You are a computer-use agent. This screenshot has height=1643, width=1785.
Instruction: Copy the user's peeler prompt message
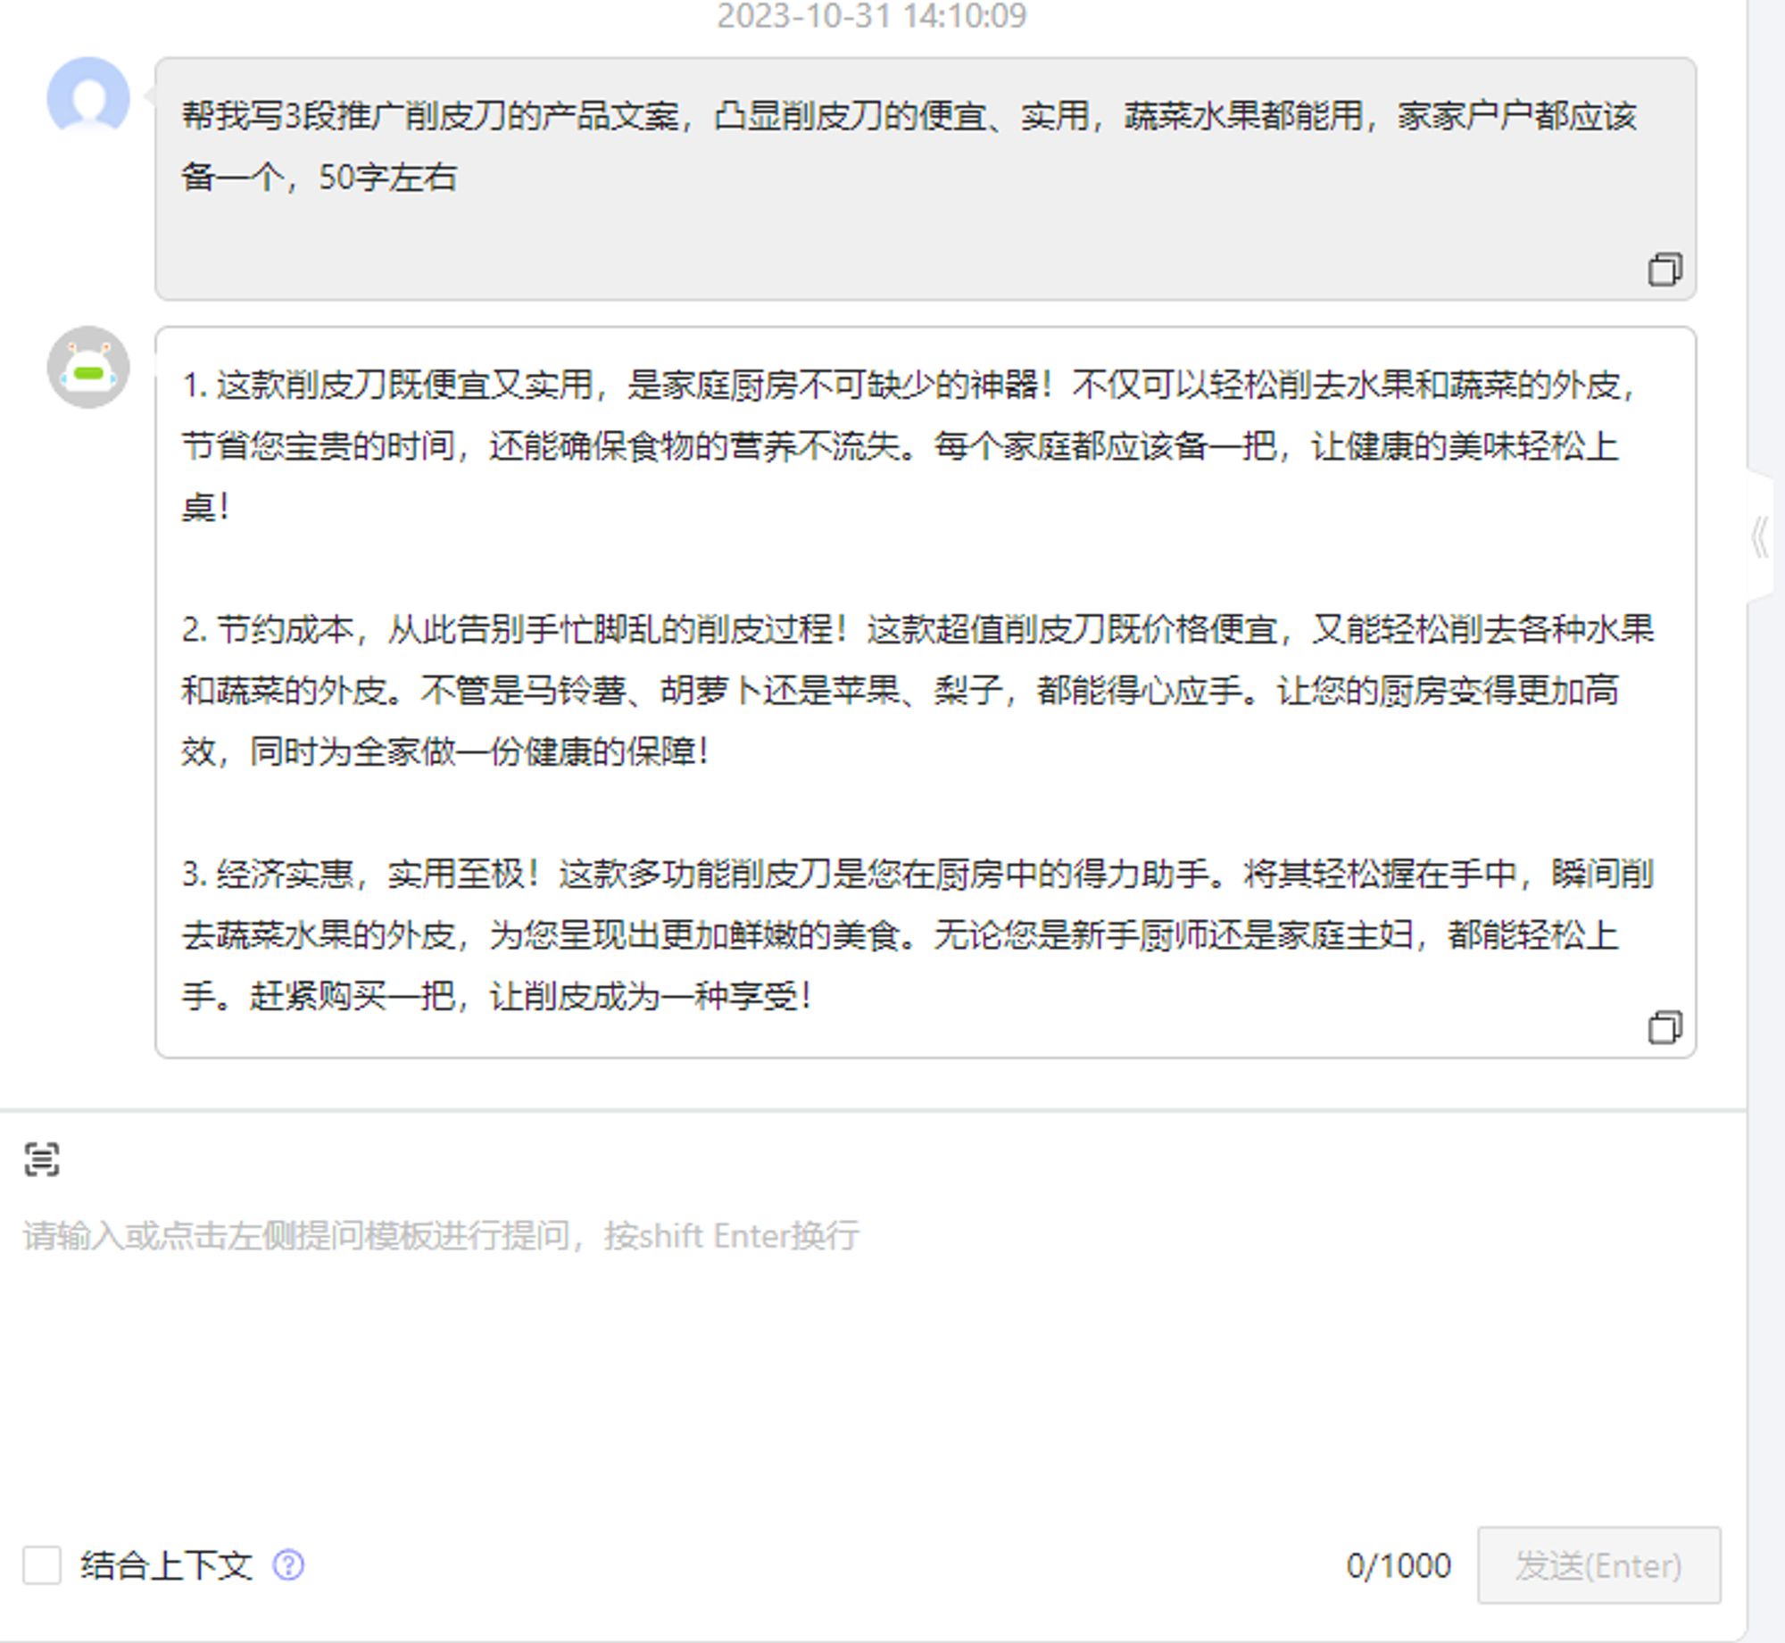(1665, 269)
